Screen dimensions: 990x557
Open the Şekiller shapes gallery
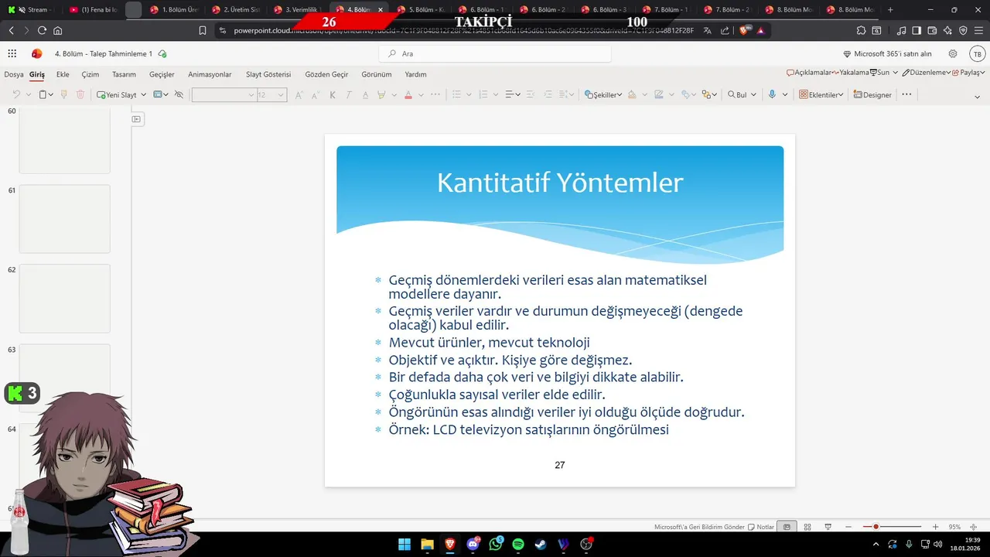coord(603,94)
